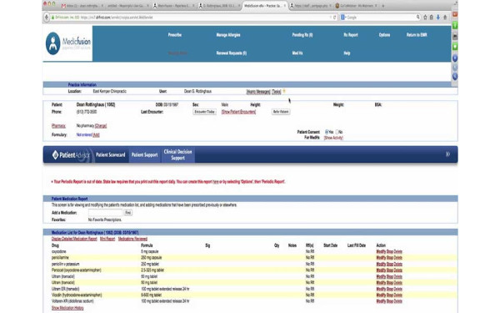Switch to the Patient Scorecard tab
The width and height of the screenshot is (500, 313).
pos(111,154)
